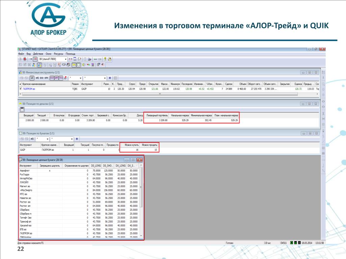The width and height of the screenshot is (346, 259).
Task: Select the ВТБ ао row
Action: (x=79, y=229)
